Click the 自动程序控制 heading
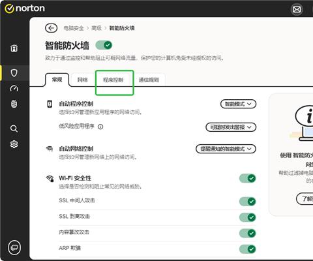This screenshot has width=313, height=261. [x=76, y=104]
